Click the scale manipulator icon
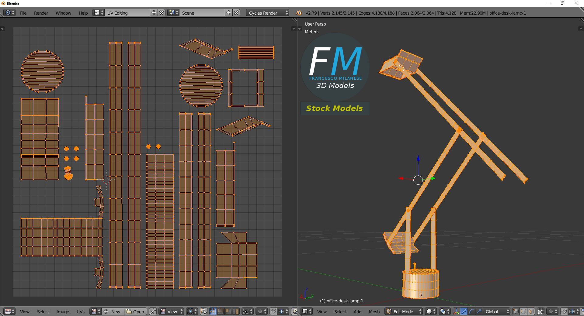Viewport: 584px width, 316px height. (479, 311)
